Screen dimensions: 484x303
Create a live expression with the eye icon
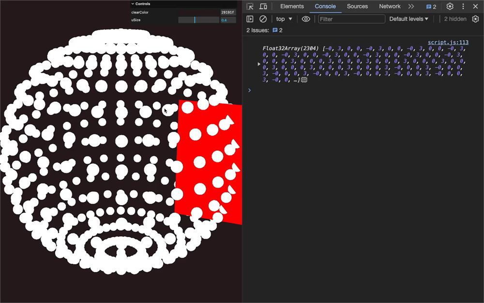[x=305, y=19]
